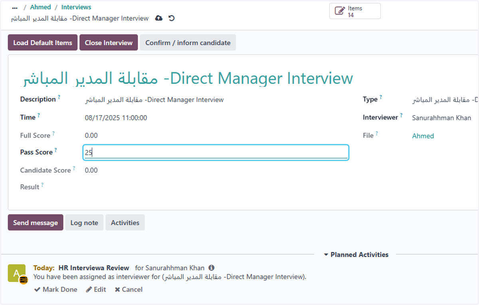Click the interview title heading field
Image resolution: width=479 pixels, height=305 pixels.
186,78
